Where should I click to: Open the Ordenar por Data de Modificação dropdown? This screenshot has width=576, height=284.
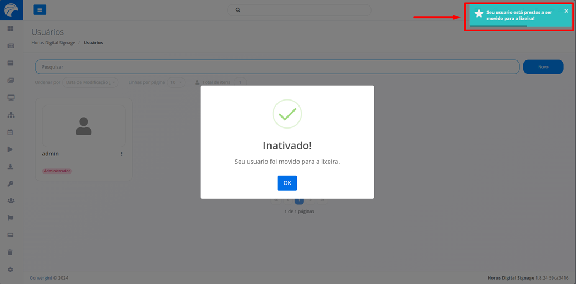pos(90,82)
